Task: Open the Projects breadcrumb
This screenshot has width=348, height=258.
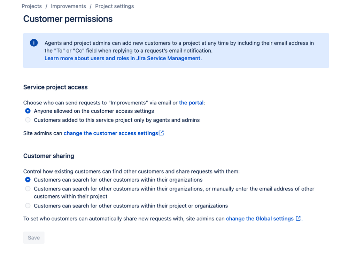Action: (32, 6)
